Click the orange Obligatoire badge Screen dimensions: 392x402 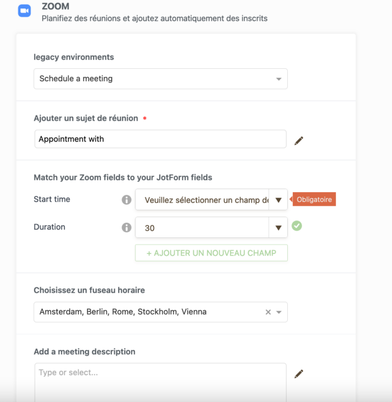(x=314, y=199)
